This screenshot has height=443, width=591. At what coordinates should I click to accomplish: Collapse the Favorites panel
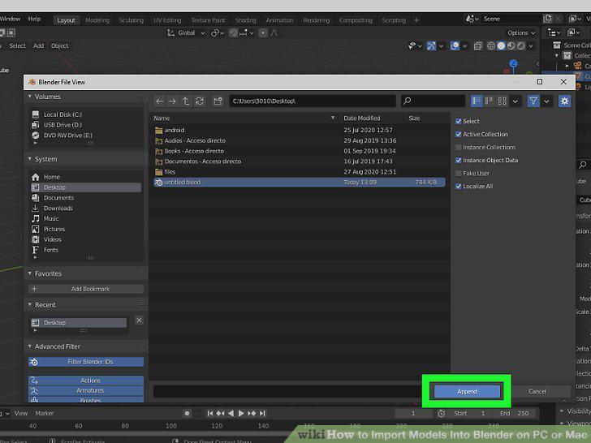[x=30, y=273]
